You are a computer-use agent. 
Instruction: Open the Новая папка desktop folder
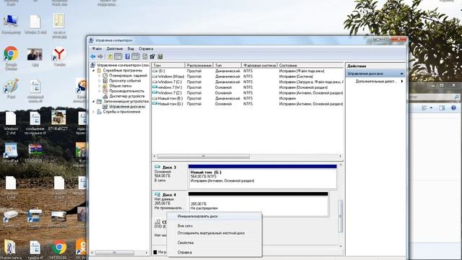tap(11, 250)
